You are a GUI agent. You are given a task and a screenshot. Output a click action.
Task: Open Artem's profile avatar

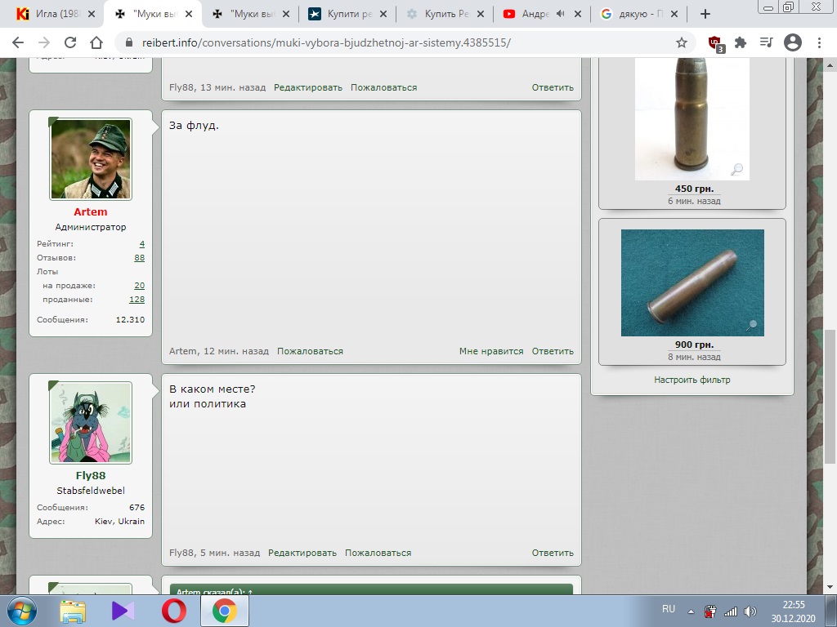click(91, 159)
